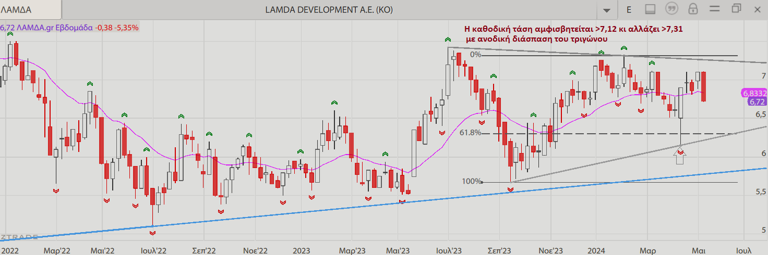The image size is (768, 255).
Task: Select the magenta 6,8332 price tag
Action: click(754, 93)
